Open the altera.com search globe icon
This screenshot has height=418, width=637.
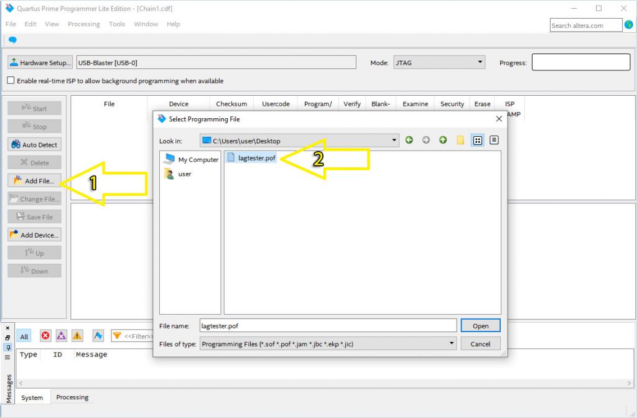point(629,25)
